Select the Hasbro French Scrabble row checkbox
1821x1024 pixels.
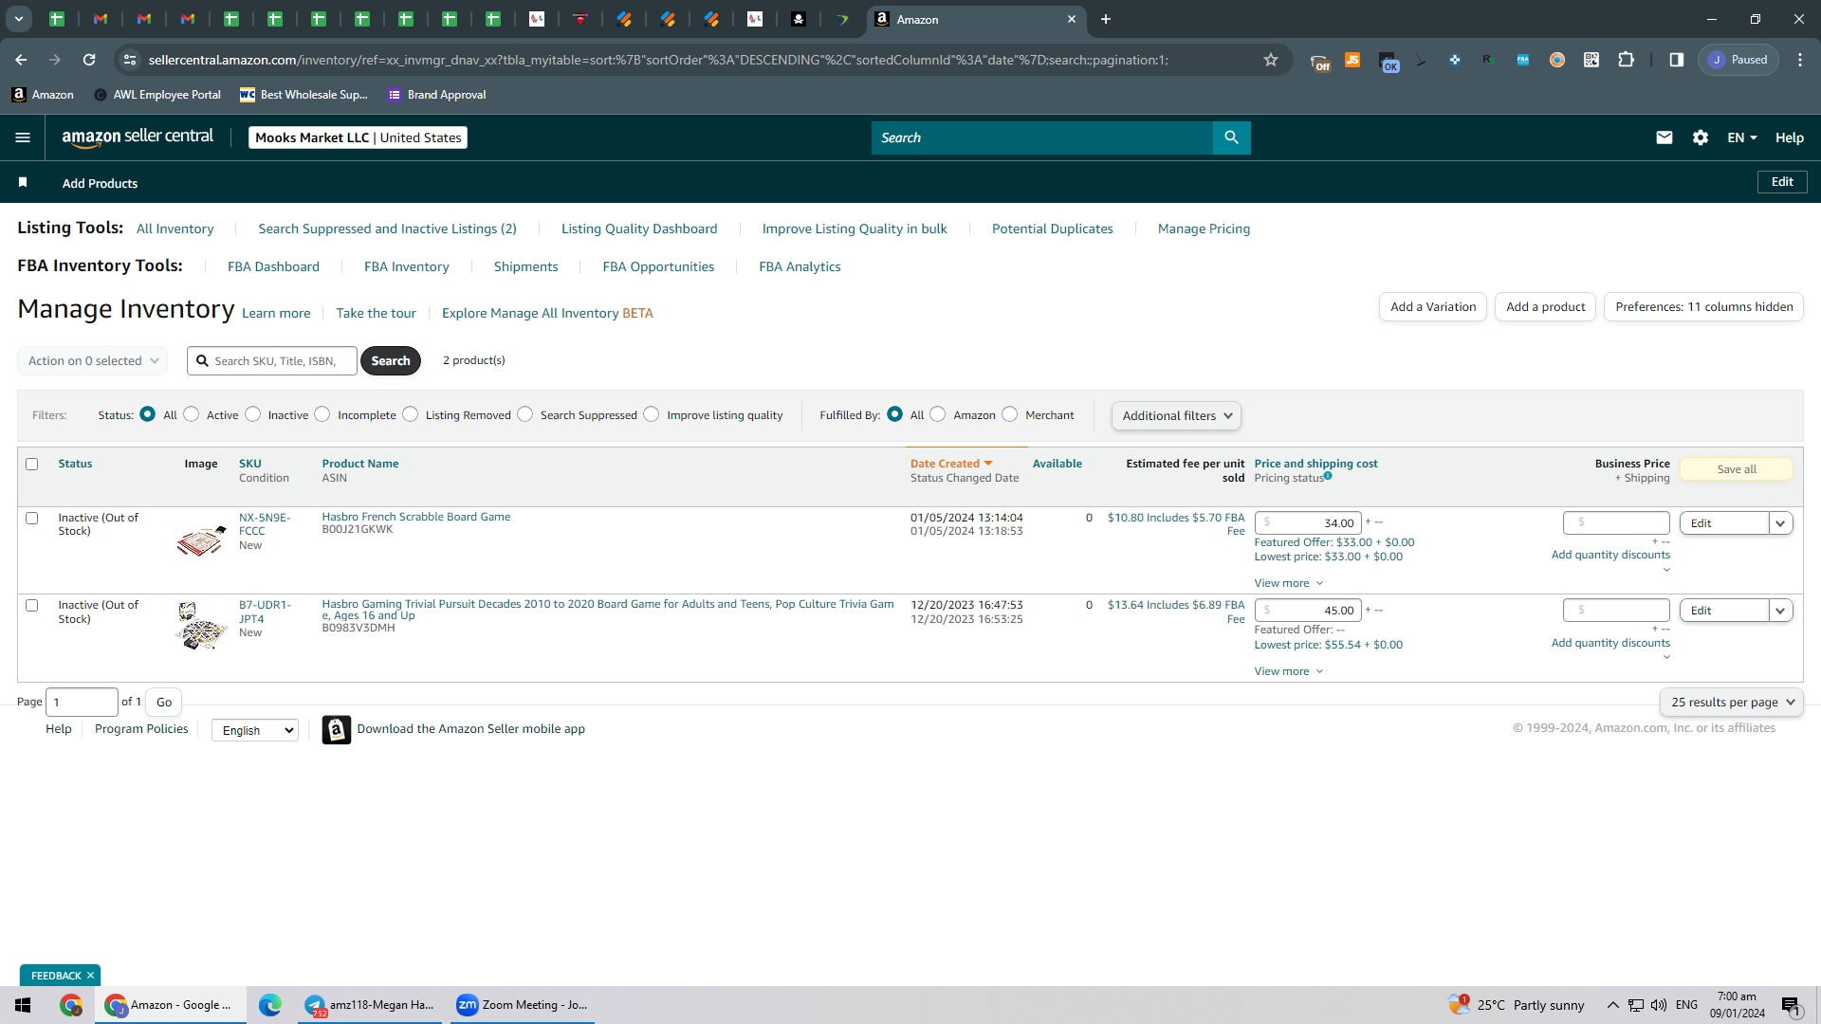tap(32, 519)
